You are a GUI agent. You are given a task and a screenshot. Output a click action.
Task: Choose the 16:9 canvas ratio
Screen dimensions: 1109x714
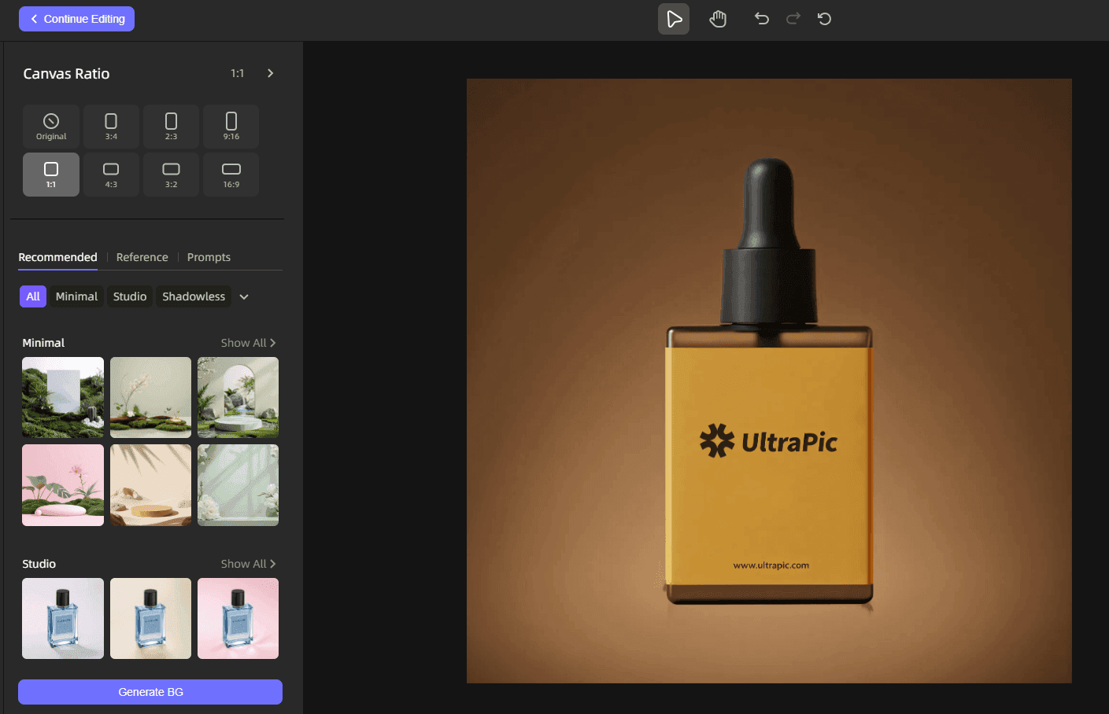coord(231,174)
